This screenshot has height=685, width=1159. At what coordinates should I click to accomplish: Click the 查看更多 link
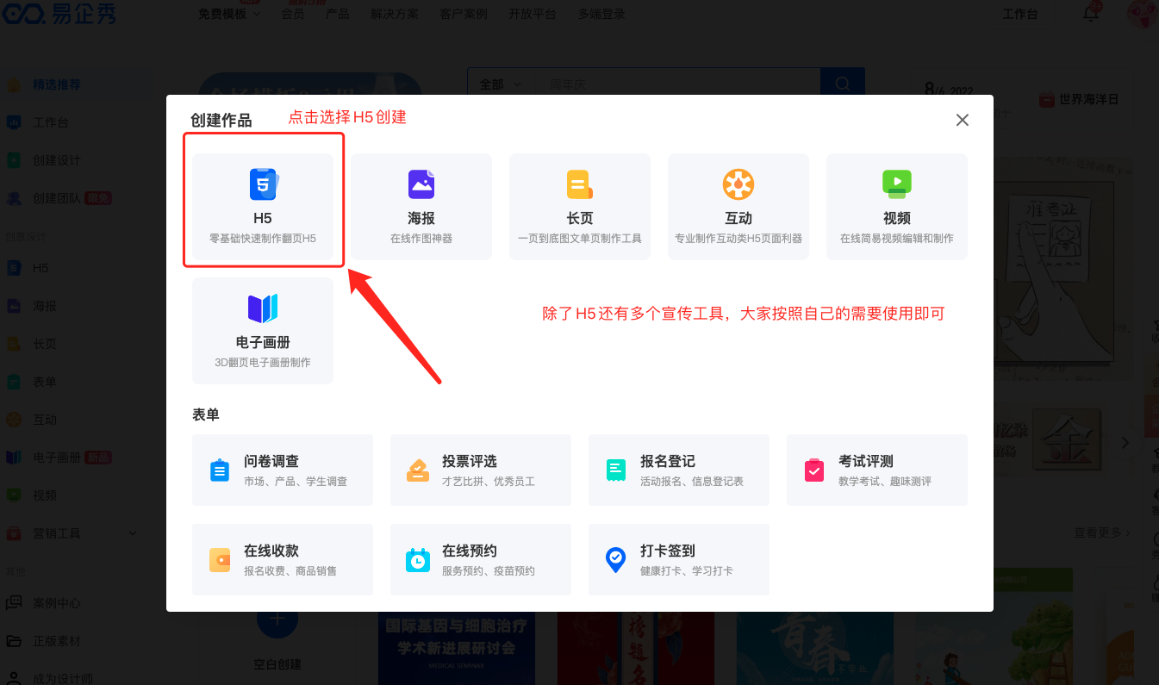point(1102,533)
